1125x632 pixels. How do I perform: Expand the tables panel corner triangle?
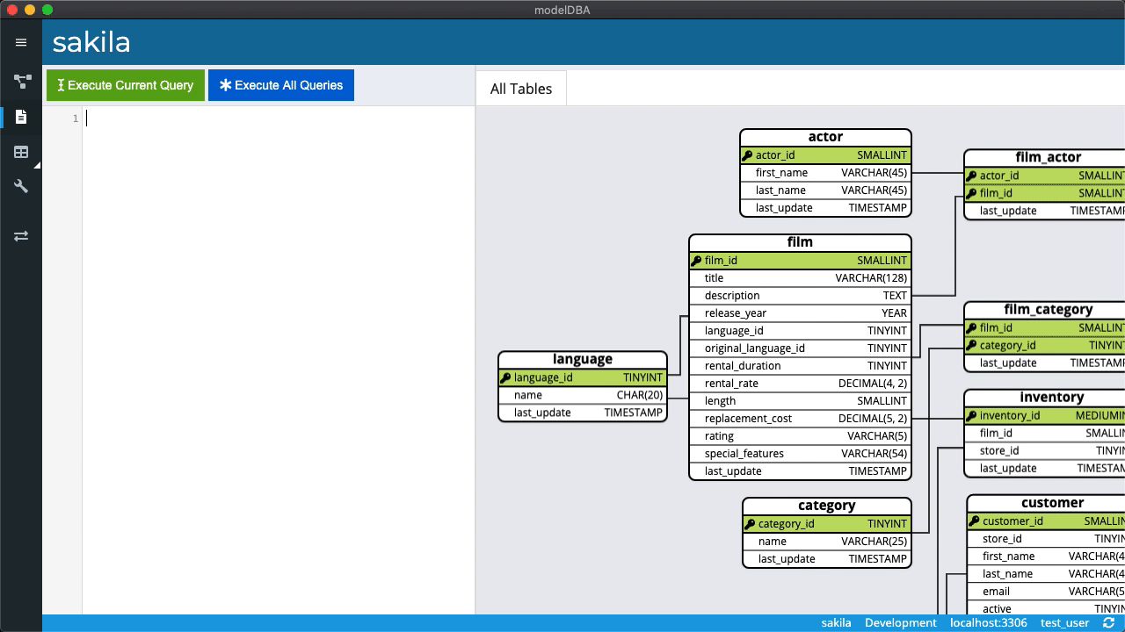point(37,165)
